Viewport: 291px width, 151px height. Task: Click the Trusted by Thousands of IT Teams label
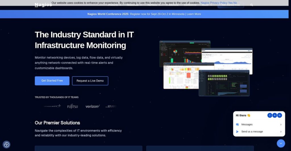pyautogui.click(x=57, y=97)
